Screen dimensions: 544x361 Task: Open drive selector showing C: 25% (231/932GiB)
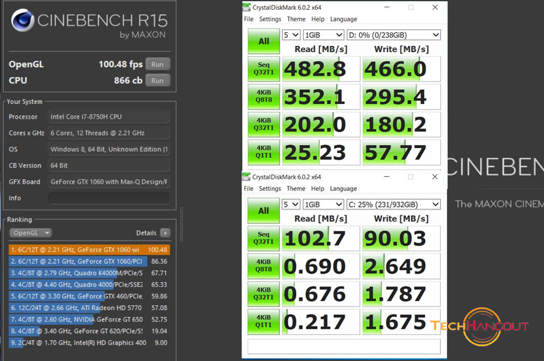pos(394,204)
